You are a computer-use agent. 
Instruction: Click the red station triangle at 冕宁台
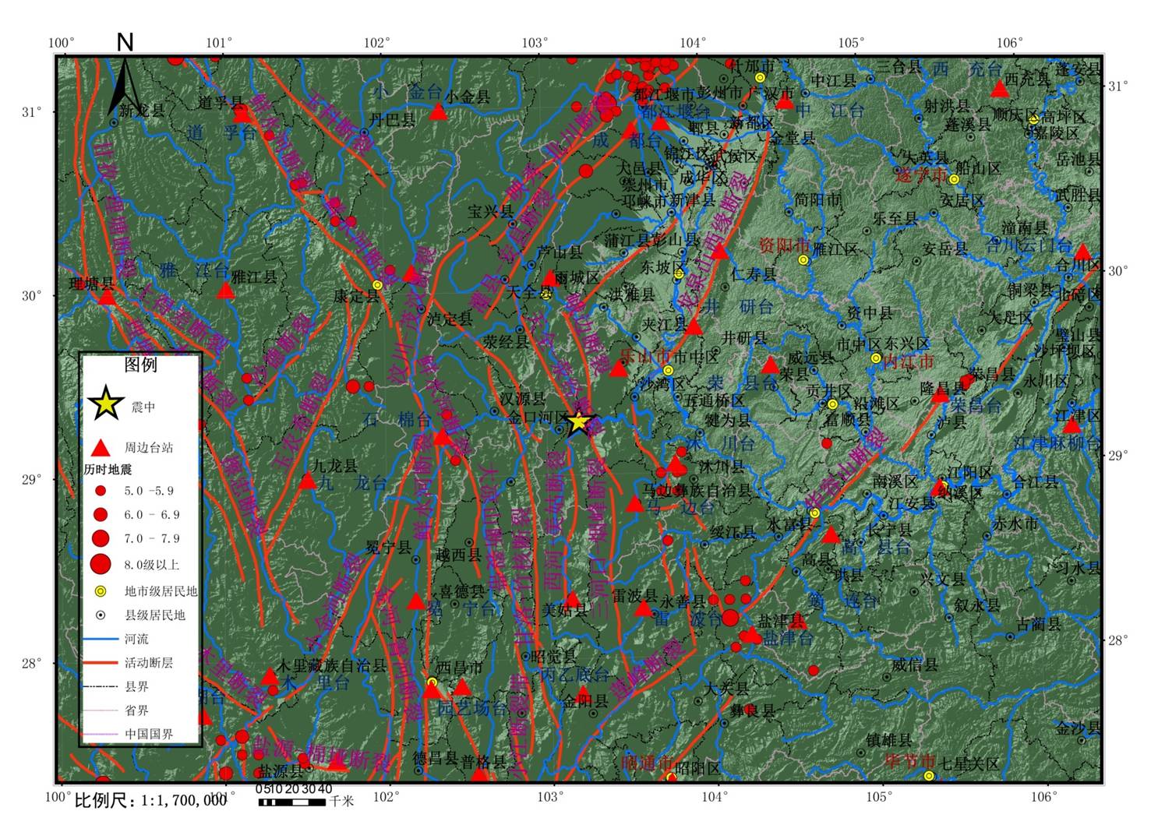click(415, 601)
